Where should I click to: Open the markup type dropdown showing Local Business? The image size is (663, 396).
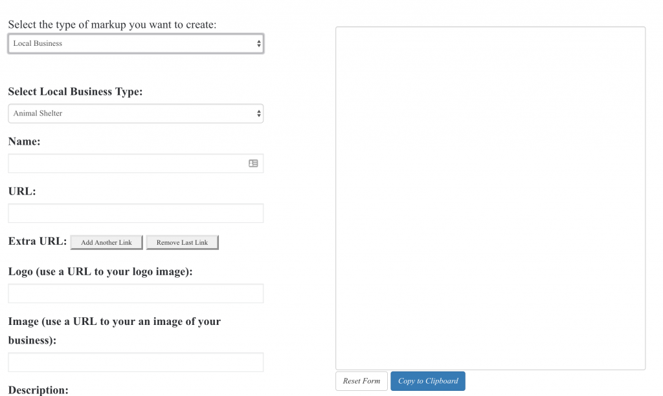(x=135, y=43)
